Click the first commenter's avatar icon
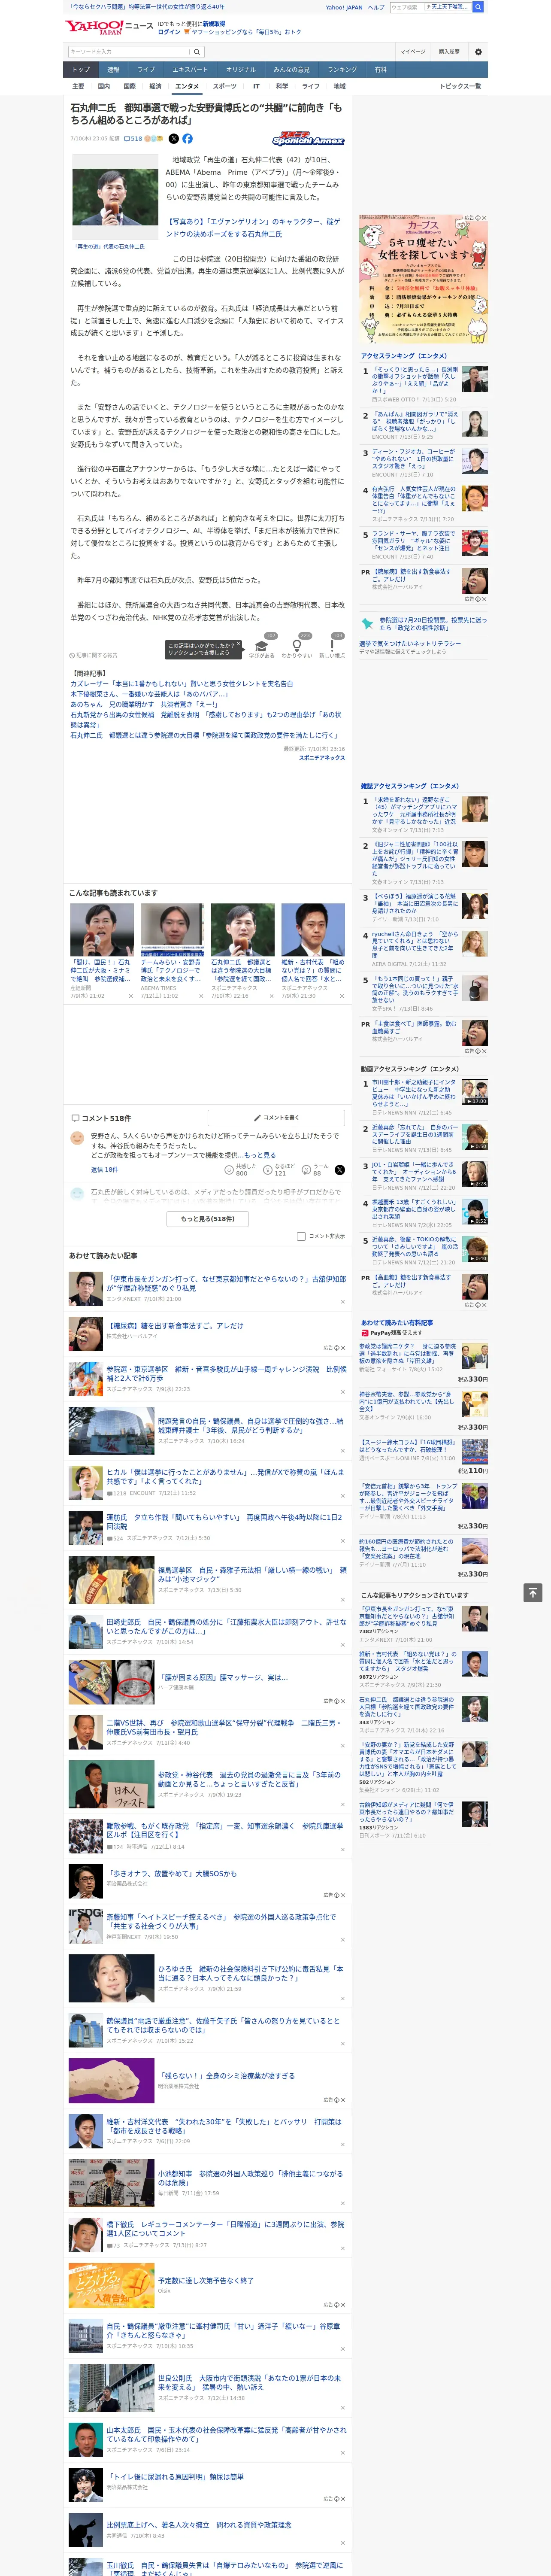The height and width of the screenshot is (2576, 551). click(77, 1138)
